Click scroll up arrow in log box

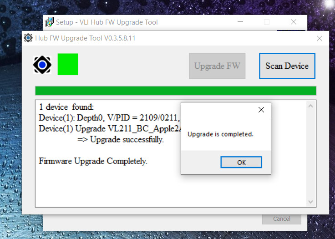(x=310, y=106)
